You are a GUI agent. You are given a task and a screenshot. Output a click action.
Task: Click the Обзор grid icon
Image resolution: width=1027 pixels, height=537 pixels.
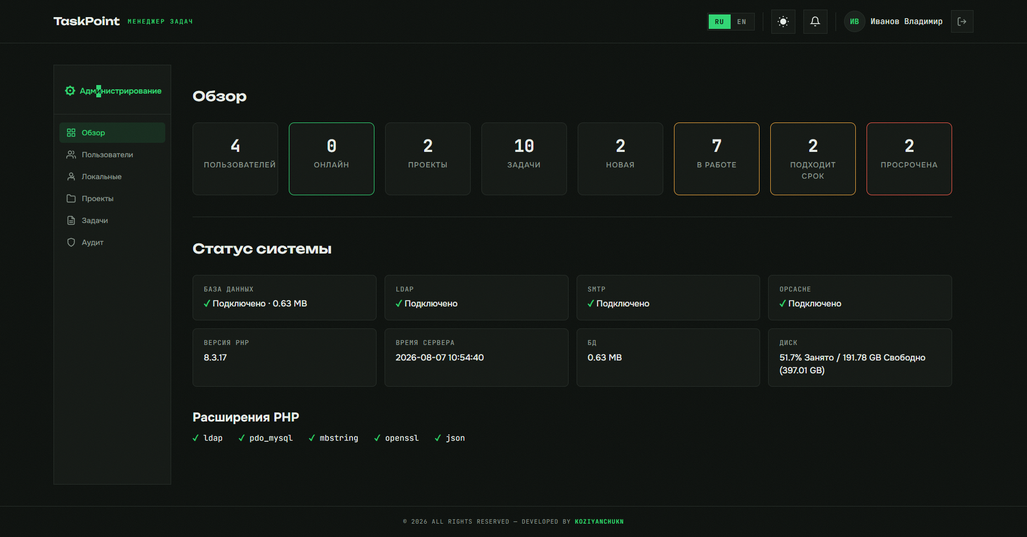coord(71,133)
